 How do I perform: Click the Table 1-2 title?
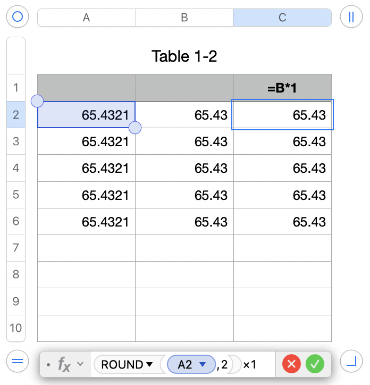pos(184,56)
